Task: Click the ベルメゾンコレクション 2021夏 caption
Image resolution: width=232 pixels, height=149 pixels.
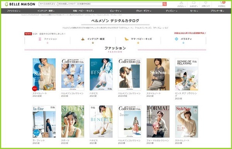Action: [x=72, y=95]
